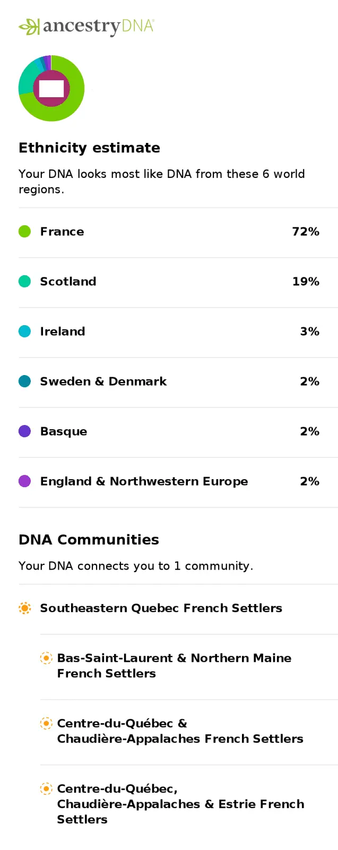Click the cyan Ireland color dot
Image resolution: width=338 pixels, height=850 pixels.
(x=25, y=331)
